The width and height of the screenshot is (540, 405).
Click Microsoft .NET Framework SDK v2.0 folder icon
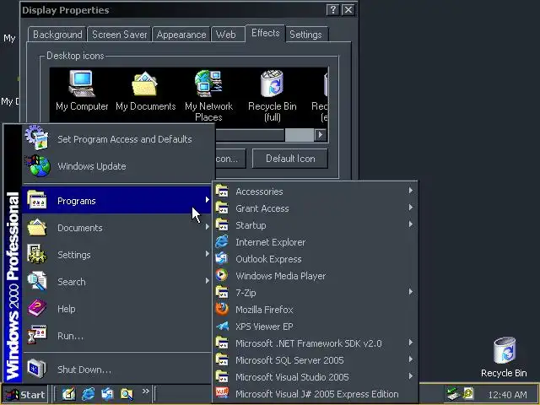click(222, 343)
